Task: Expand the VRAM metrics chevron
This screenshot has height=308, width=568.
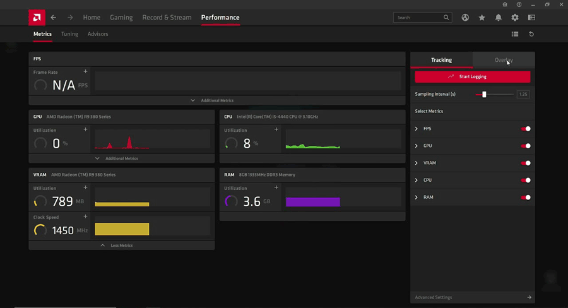Action: 417,163
